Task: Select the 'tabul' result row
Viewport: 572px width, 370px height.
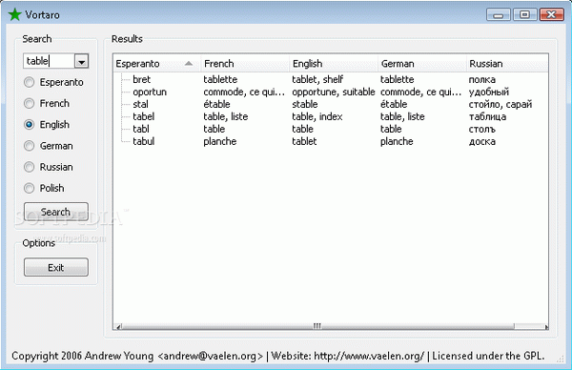Action: 331,141
